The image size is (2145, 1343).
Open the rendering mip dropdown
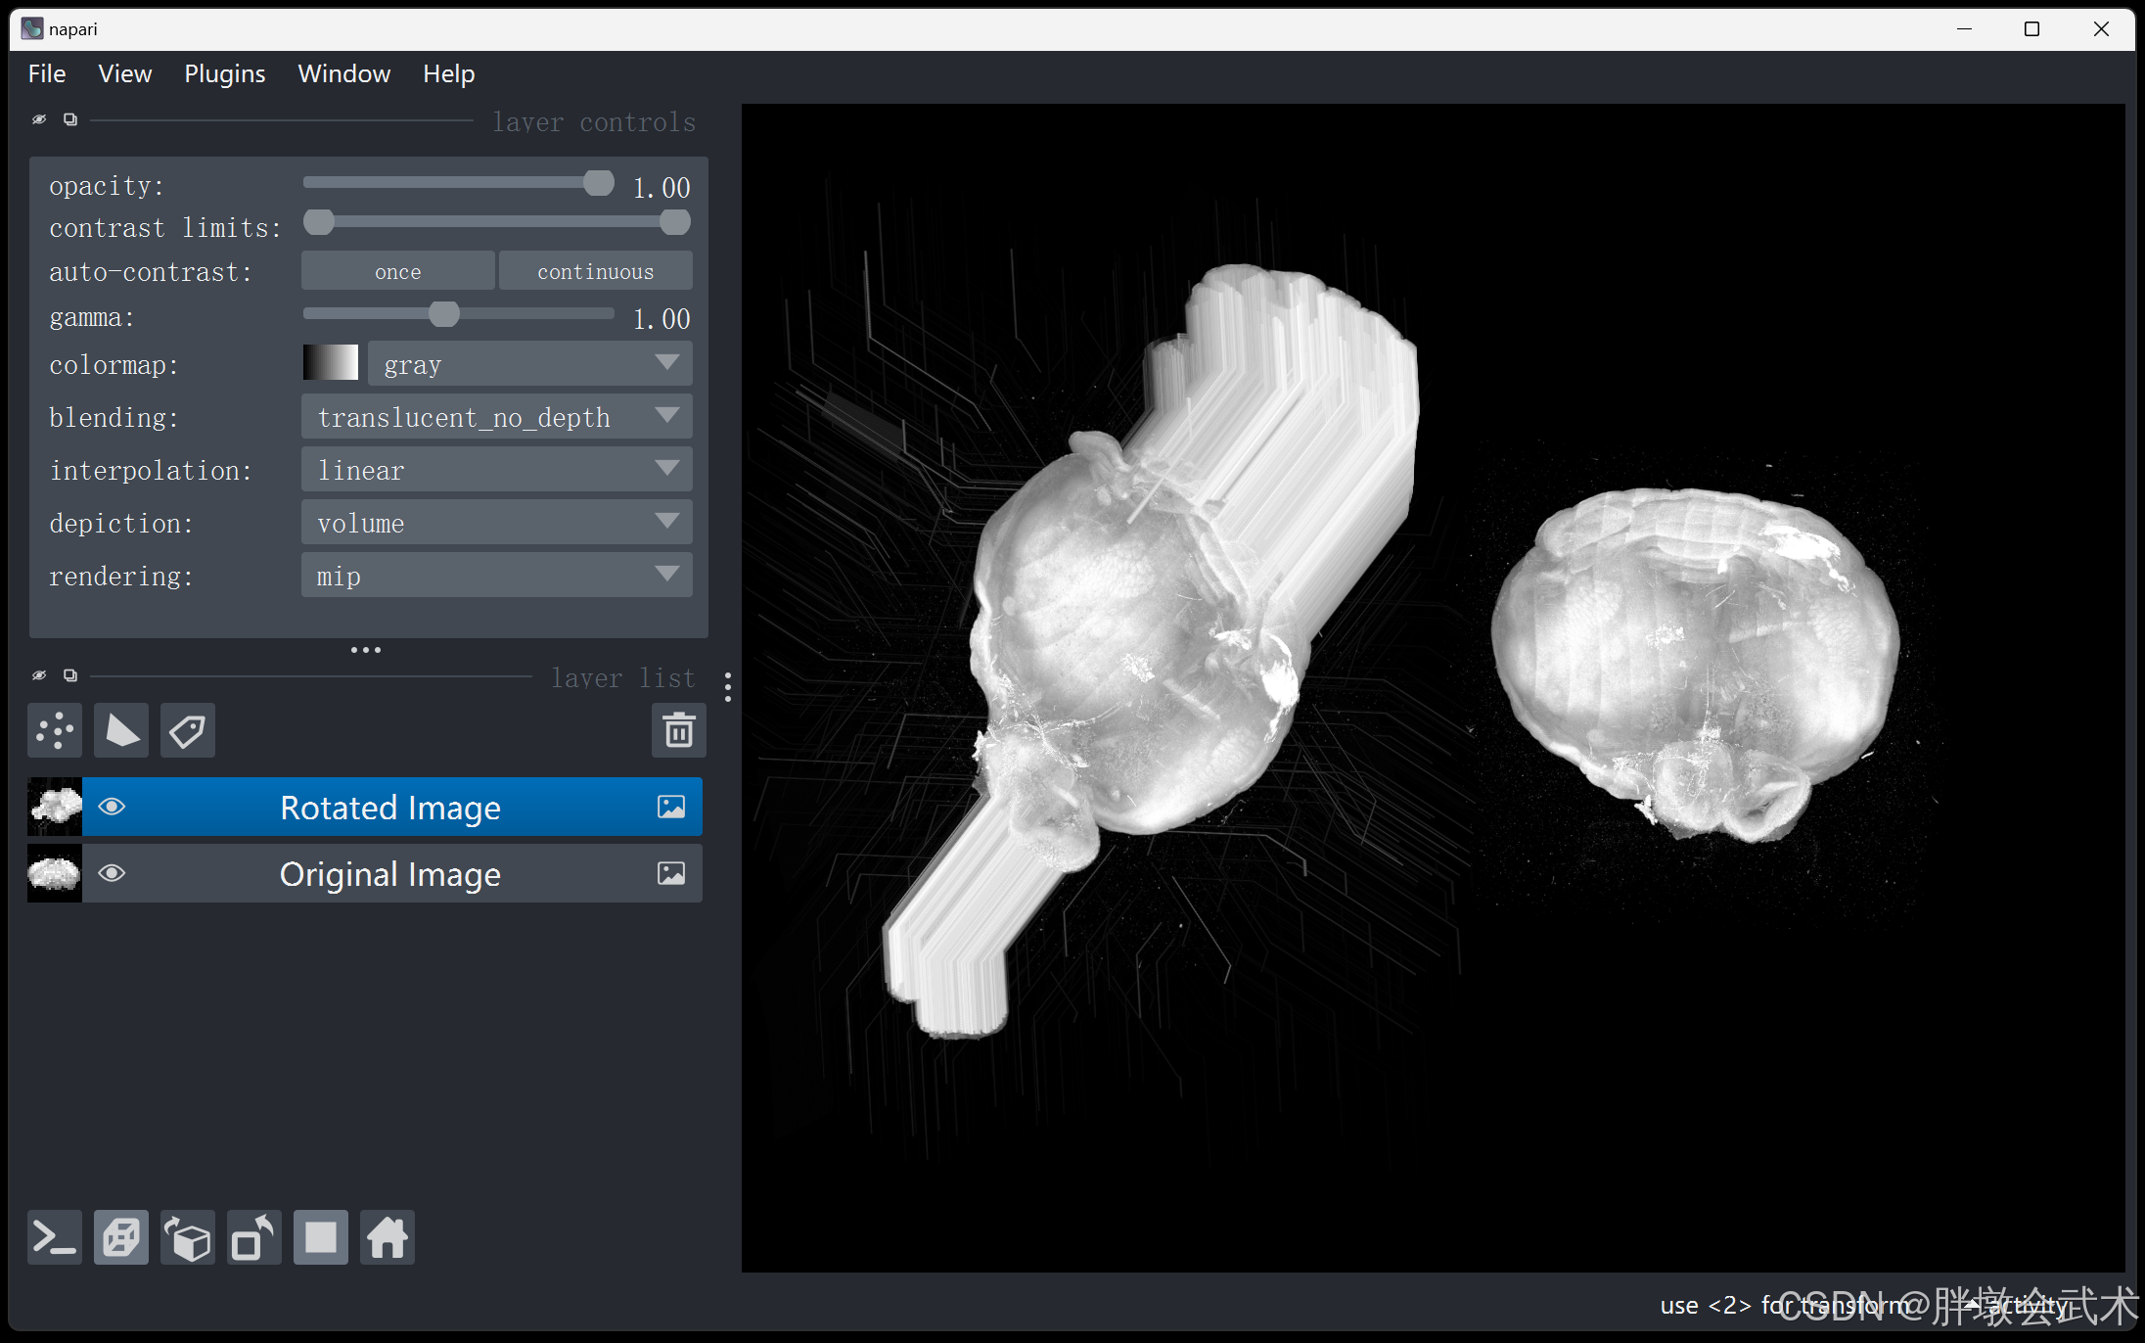tap(497, 576)
